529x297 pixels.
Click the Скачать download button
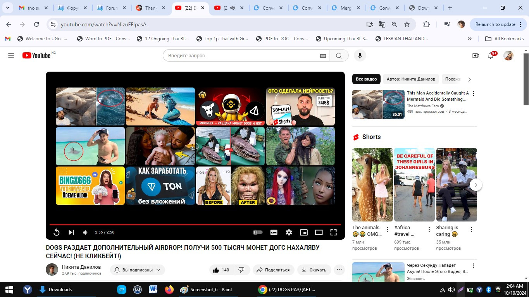tap(314, 270)
